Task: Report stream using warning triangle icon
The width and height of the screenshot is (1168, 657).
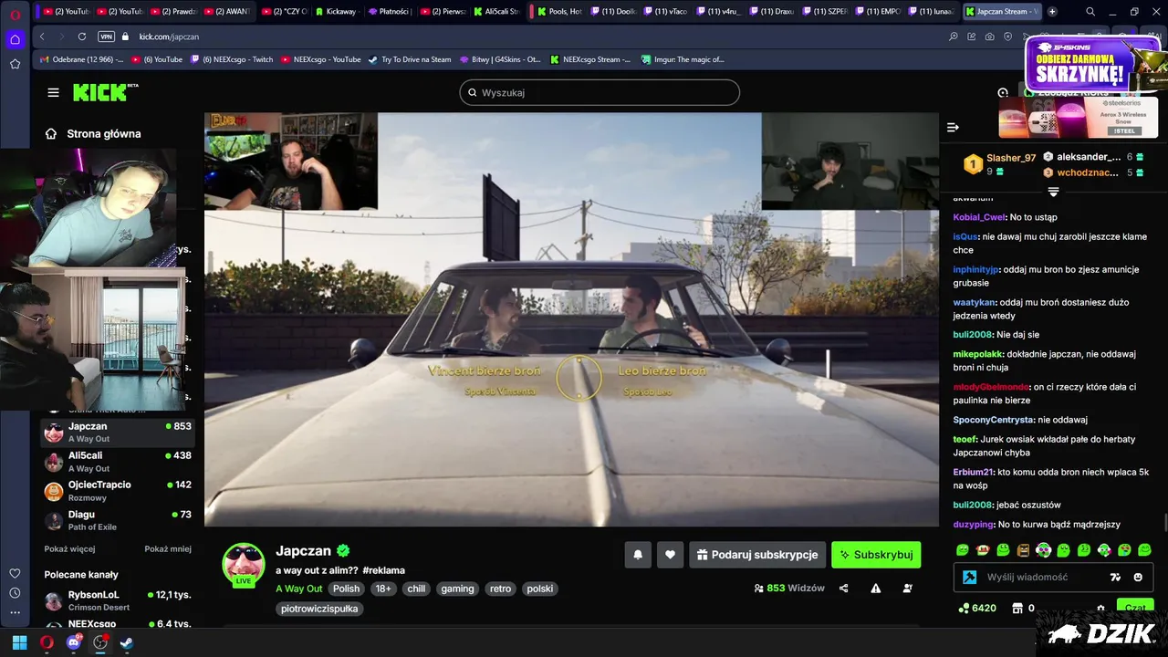Action: [x=876, y=589]
